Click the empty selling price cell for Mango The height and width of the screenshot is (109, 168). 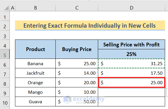[131, 92]
